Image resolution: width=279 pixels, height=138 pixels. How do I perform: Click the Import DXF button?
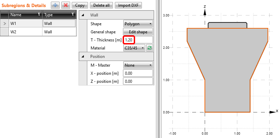click(x=128, y=5)
